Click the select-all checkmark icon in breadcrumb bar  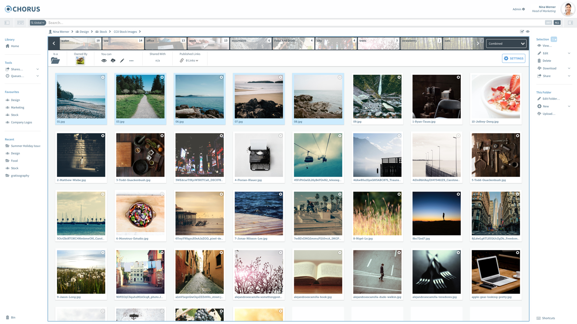click(522, 32)
